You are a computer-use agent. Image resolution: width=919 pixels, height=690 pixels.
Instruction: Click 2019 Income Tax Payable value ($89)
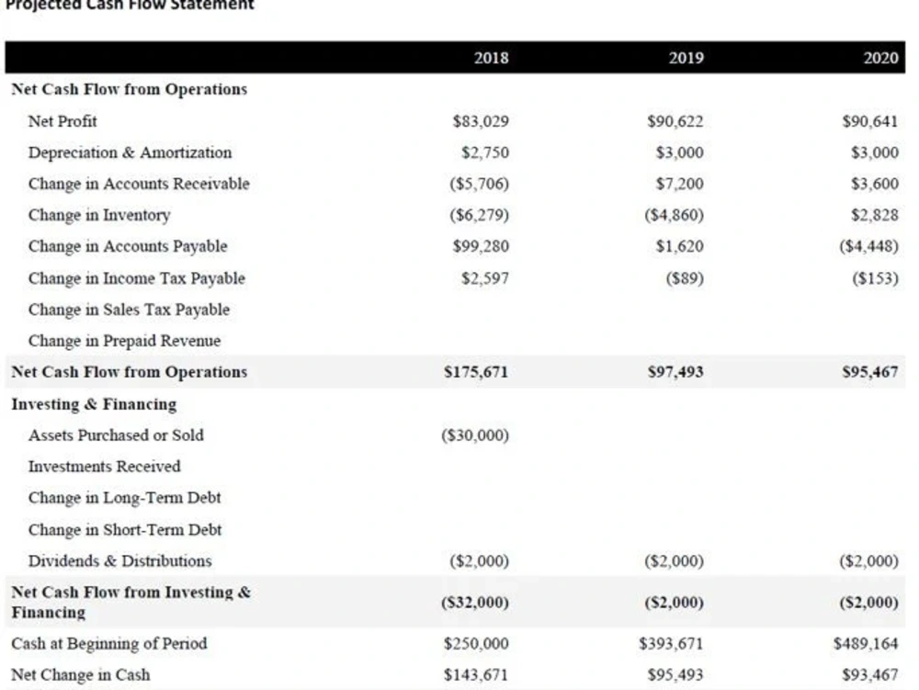tap(685, 277)
